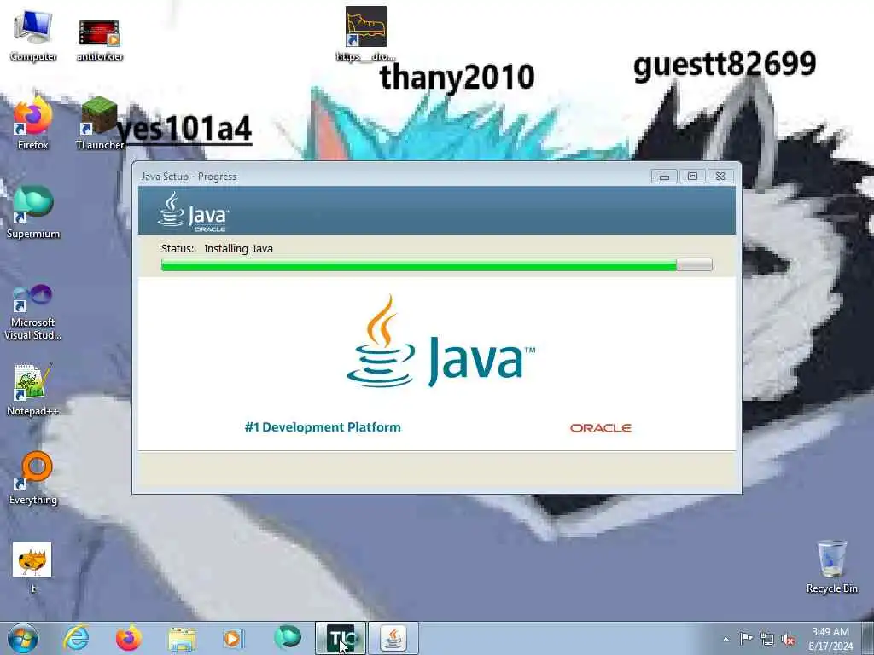Viewport: 874px width, 655px height.
Task: Open Supermium from the taskbar
Action: [x=288, y=637]
